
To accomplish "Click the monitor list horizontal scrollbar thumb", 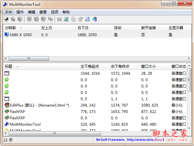I will pyautogui.click(x=29, y=58).
